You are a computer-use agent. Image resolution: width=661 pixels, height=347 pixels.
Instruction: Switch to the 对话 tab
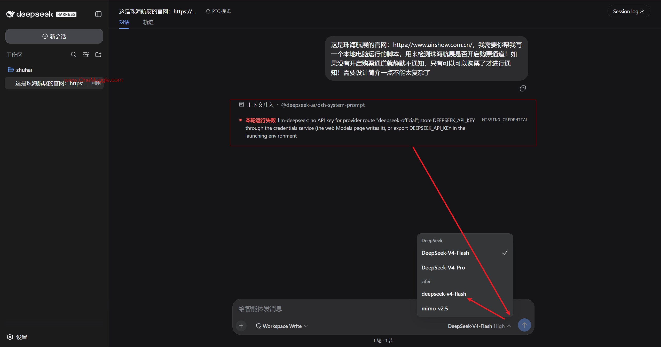(x=124, y=22)
